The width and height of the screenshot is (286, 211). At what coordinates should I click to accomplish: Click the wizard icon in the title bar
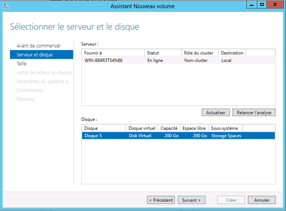5,6
